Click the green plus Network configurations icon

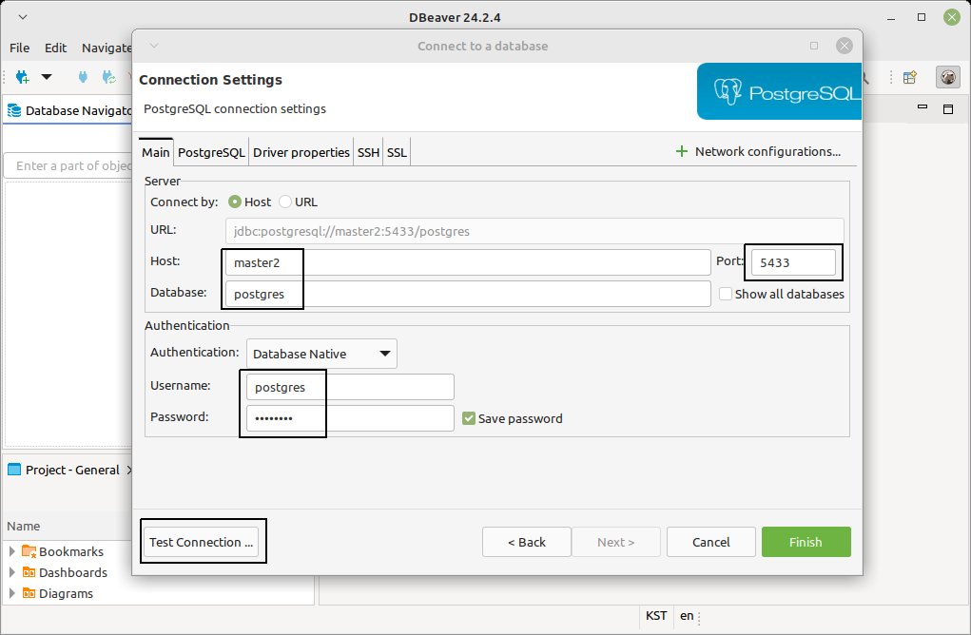click(x=681, y=151)
